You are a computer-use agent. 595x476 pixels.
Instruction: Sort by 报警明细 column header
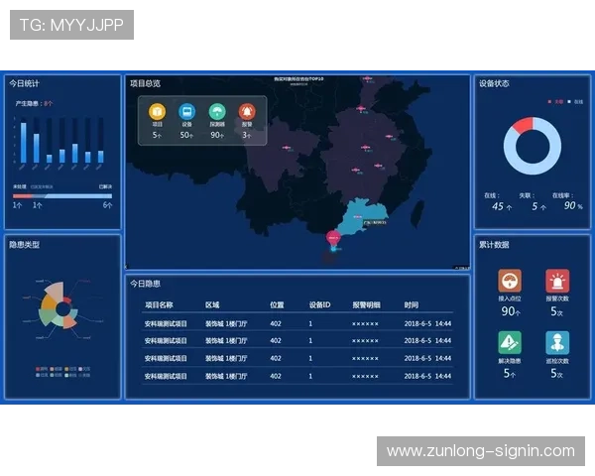[366, 304]
